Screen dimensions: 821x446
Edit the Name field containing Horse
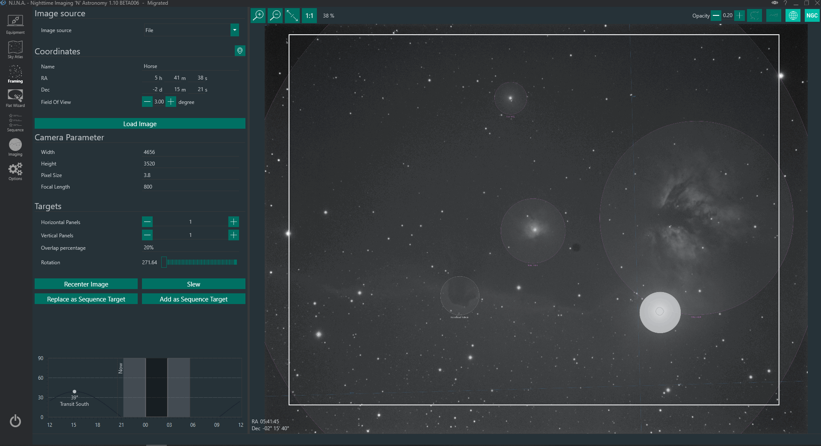pyautogui.click(x=191, y=66)
